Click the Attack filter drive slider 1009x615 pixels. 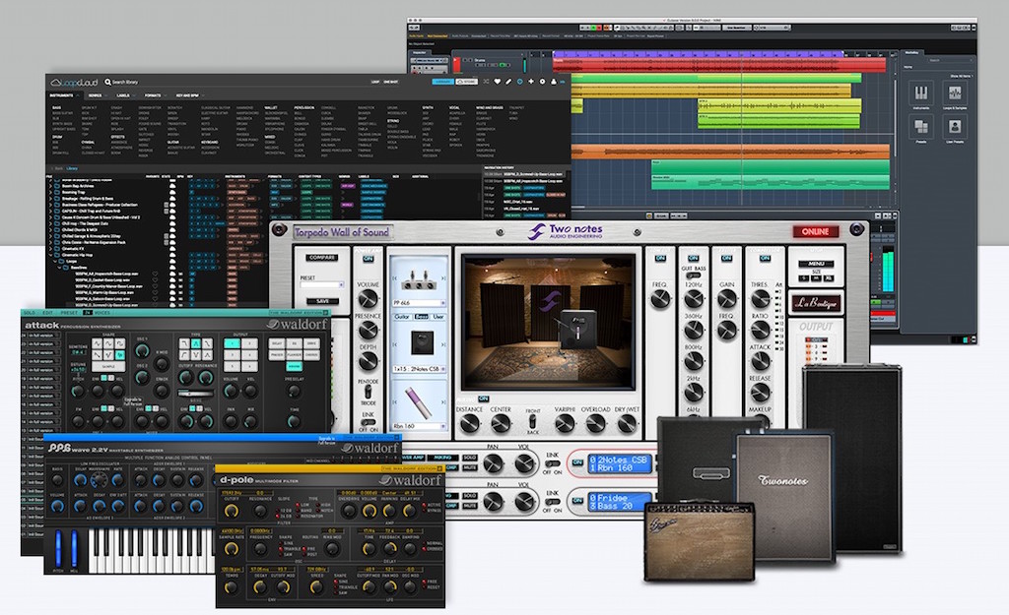click(196, 394)
